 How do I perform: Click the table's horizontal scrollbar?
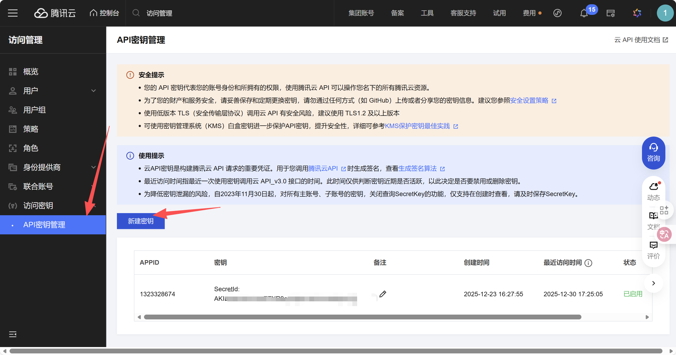coord(362,317)
